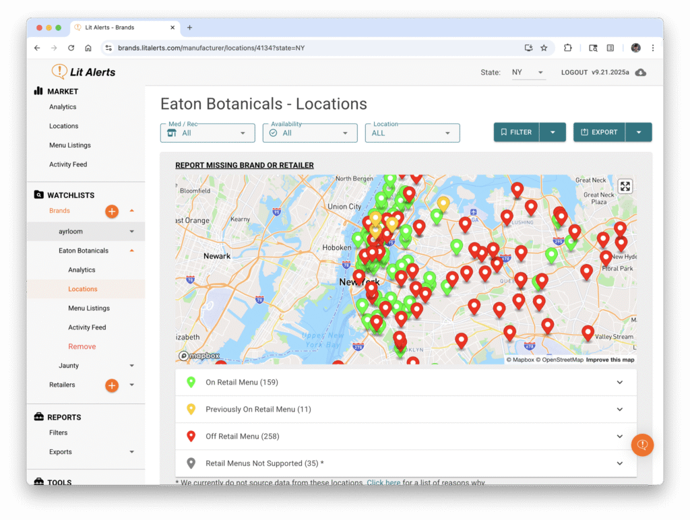
Task: Open the browser extensions puzzle icon
Action: (568, 48)
